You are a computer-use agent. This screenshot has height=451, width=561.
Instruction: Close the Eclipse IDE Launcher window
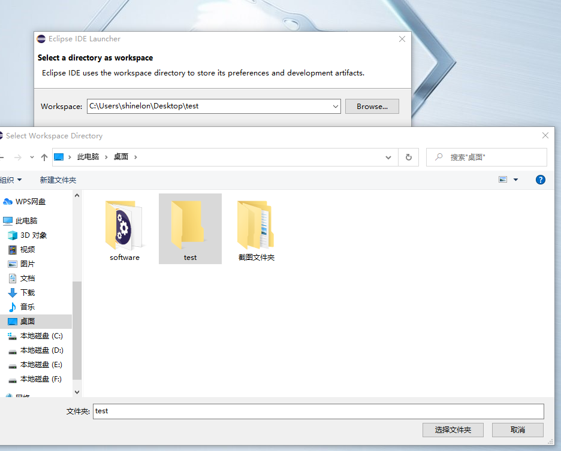pos(402,39)
